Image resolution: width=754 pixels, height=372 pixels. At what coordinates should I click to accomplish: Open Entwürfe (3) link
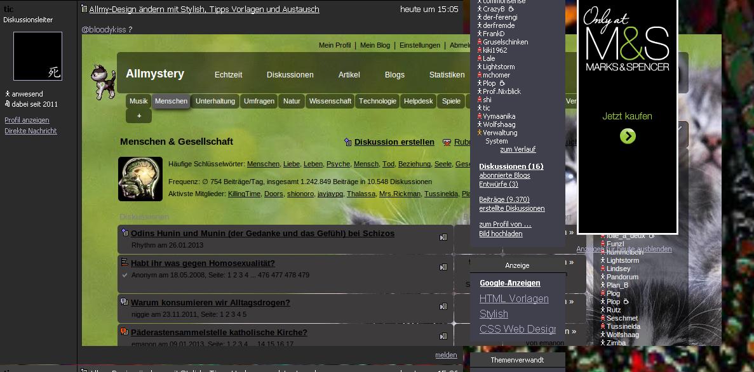coord(499,184)
